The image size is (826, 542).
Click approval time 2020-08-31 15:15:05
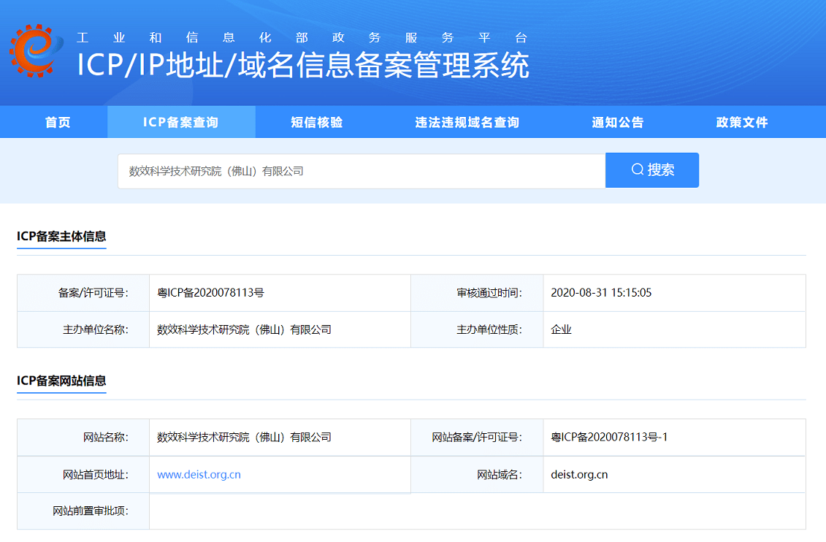tap(601, 293)
